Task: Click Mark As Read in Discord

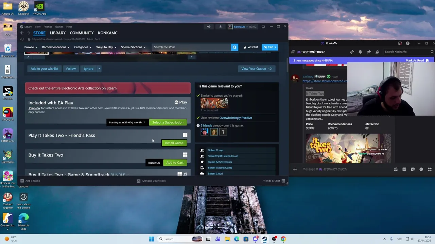Action: [417, 60]
